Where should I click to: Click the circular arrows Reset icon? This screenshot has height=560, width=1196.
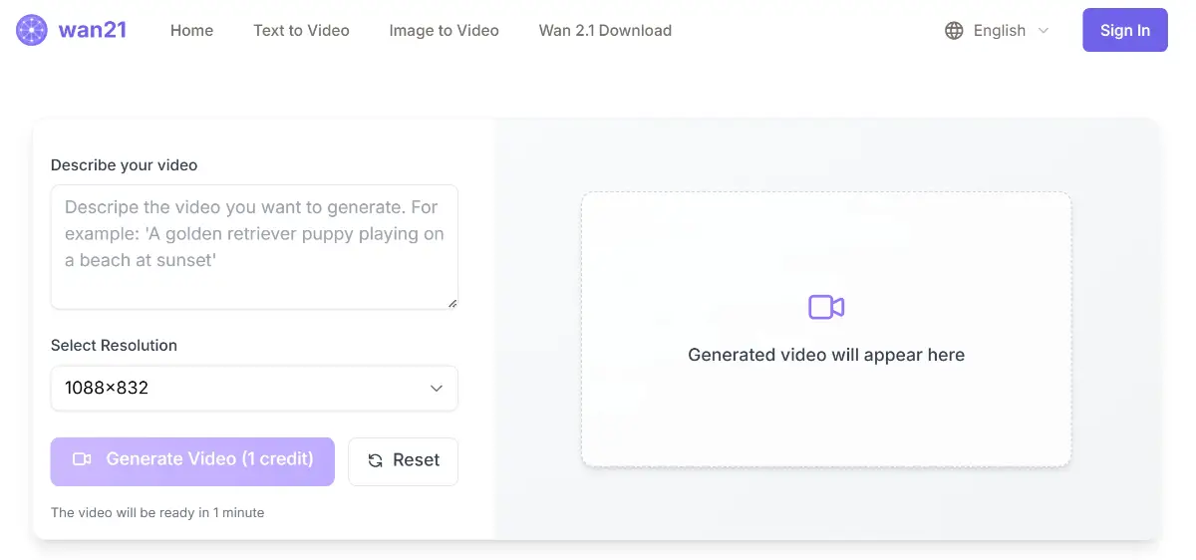point(376,460)
